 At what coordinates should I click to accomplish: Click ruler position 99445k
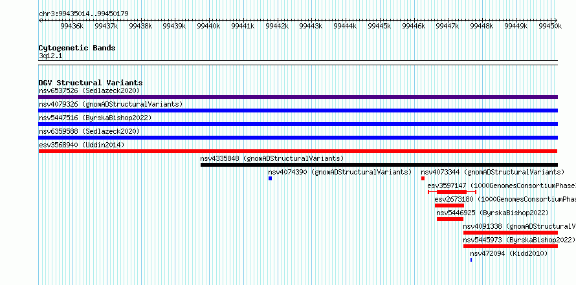pyautogui.click(x=379, y=26)
